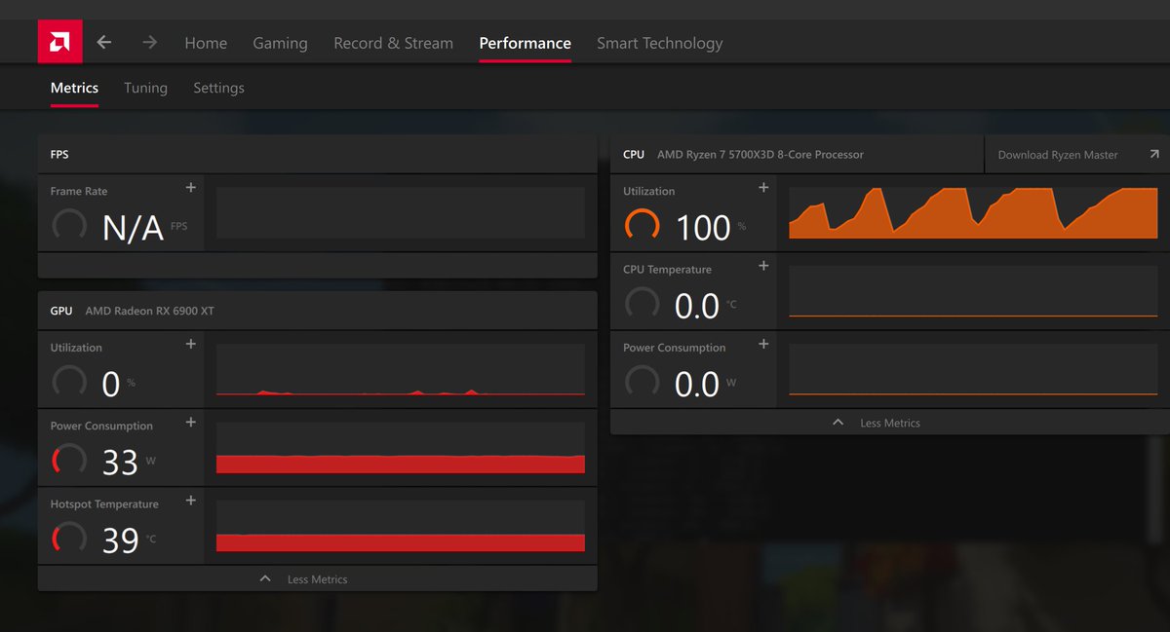
Task: Select the Performance tab
Action: (525, 43)
